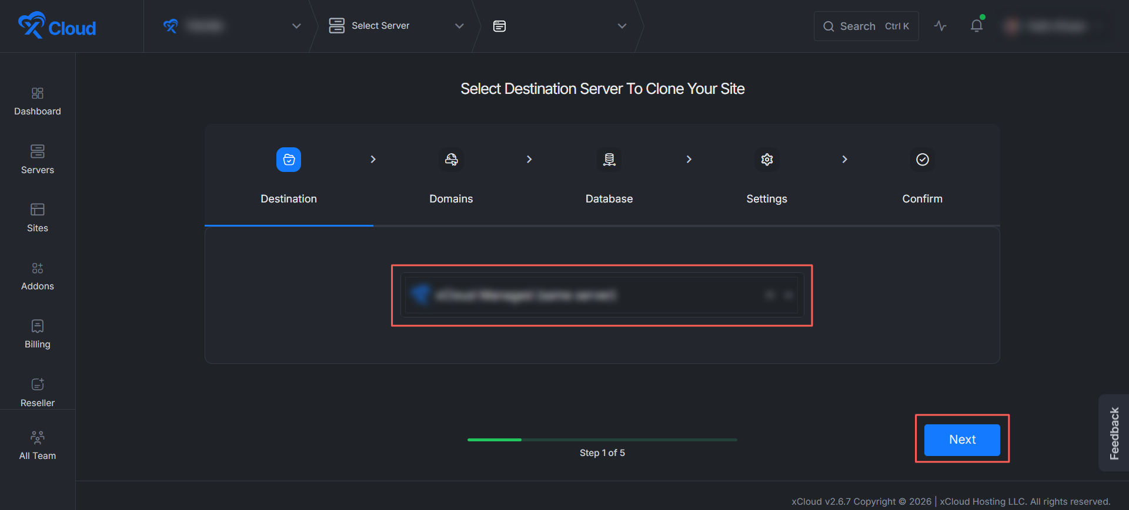Viewport: 1129px width, 510px height.
Task: Click the 'Step 1 of 5' text
Action: [602, 453]
